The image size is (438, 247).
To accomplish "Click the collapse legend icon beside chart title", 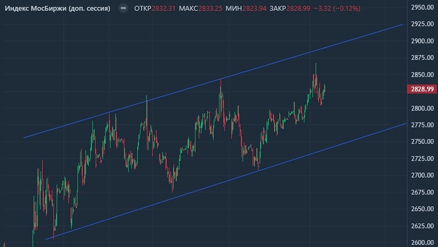I will click(x=123, y=8).
